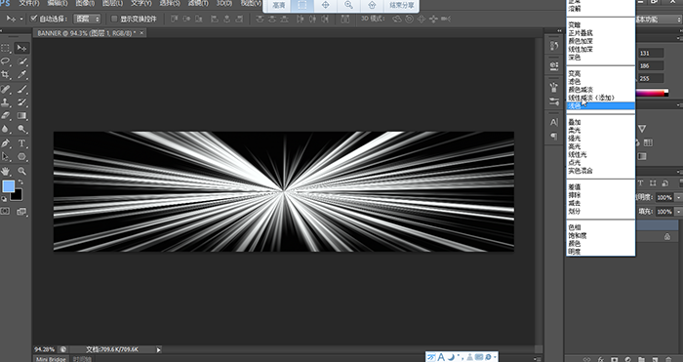
Task: Select the Brush tool
Action: coord(21,90)
